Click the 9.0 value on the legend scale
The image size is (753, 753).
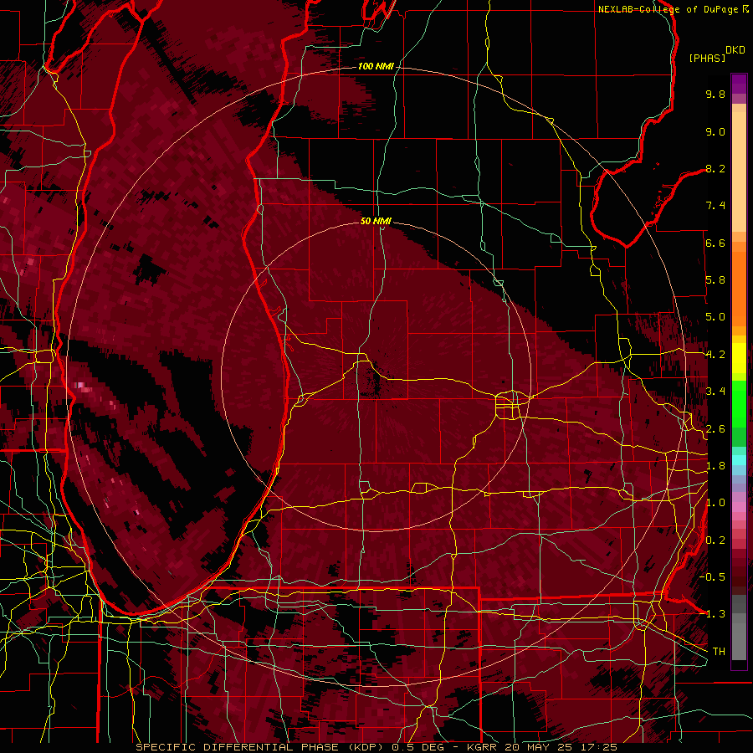point(715,131)
